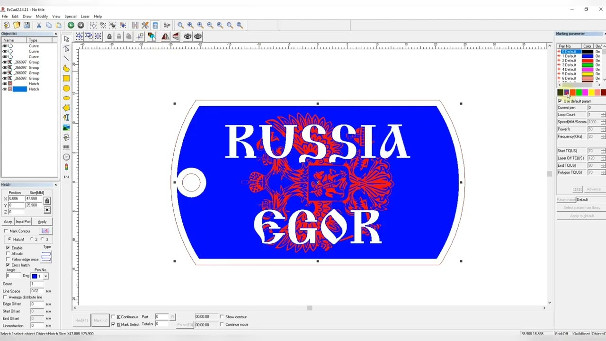Open the Edit menu
Image resolution: width=606 pixels, height=341 pixels.
[15, 16]
